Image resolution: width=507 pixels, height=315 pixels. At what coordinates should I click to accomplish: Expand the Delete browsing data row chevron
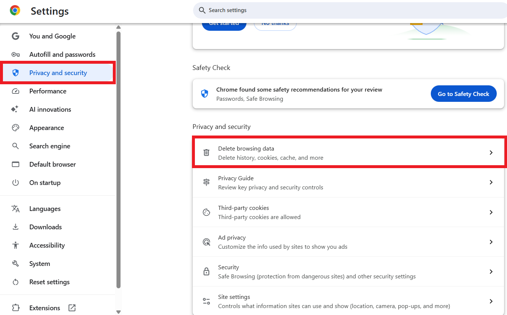click(491, 152)
